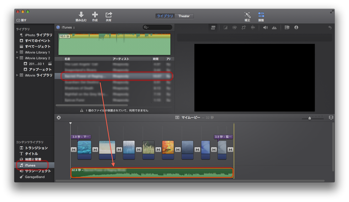Switch to the ライブラリ view
Screen dimensions: 349x202
pos(165,16)
